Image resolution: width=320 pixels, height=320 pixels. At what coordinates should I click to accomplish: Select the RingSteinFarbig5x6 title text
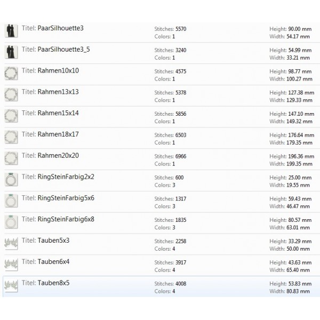point(66,198)
